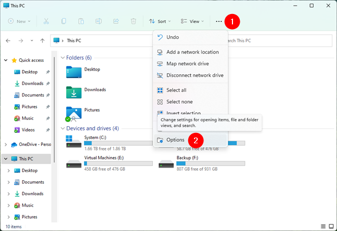Viewport: 337px width, 231px height.
Task: Click the This PC address bar
Action: tap(101, 40)
